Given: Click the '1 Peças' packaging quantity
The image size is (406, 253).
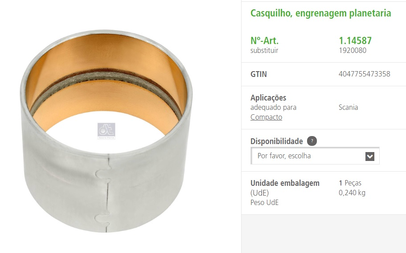Looking at the screenshot, I should (350, 183).
